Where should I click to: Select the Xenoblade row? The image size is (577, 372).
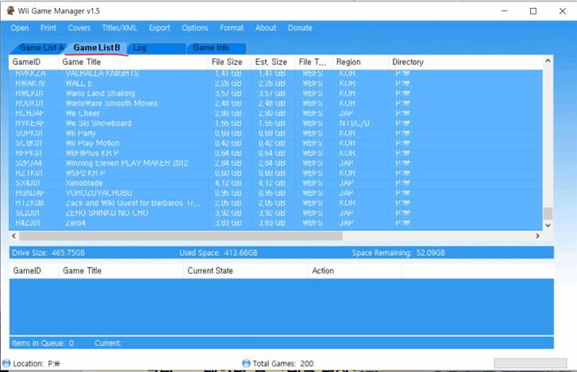275,183
